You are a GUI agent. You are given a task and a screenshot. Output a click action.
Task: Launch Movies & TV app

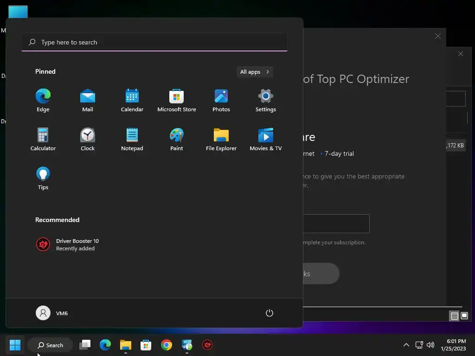pyautogui.click(x=266, y=139)
